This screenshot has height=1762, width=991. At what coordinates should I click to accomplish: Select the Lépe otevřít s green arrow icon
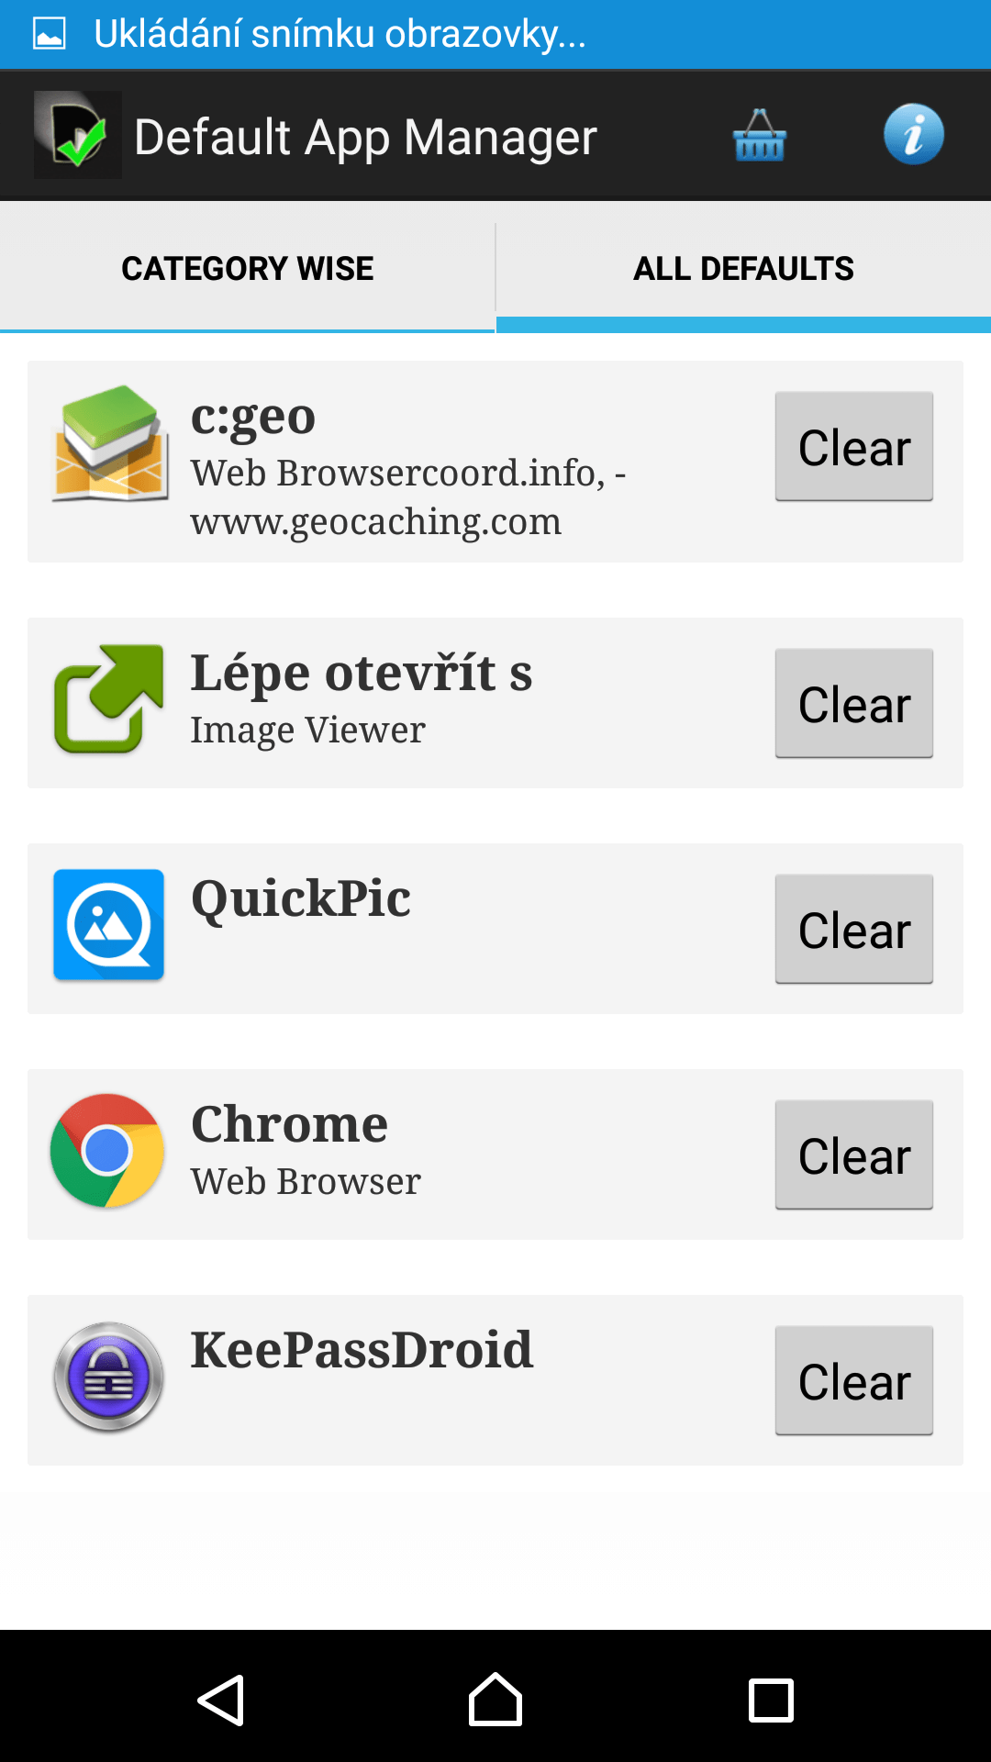[109, 699]
